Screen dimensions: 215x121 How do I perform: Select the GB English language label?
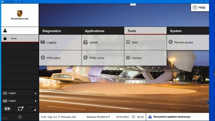(12, 93)
